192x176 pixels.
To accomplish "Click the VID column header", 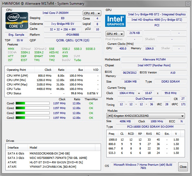I will [x=92, y=70].
